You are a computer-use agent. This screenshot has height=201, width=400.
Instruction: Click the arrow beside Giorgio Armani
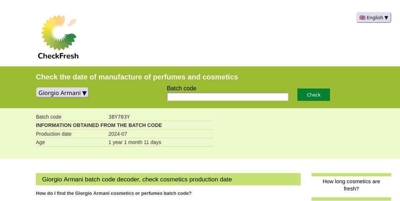point(85,93)
